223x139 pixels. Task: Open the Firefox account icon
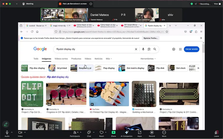tap(191, 32)
